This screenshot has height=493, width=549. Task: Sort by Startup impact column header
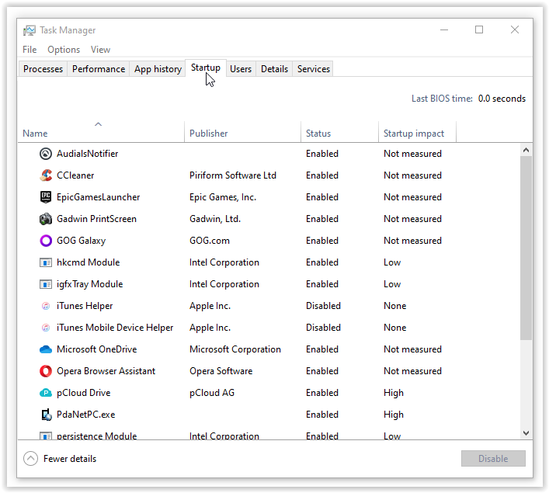[413, 133]
